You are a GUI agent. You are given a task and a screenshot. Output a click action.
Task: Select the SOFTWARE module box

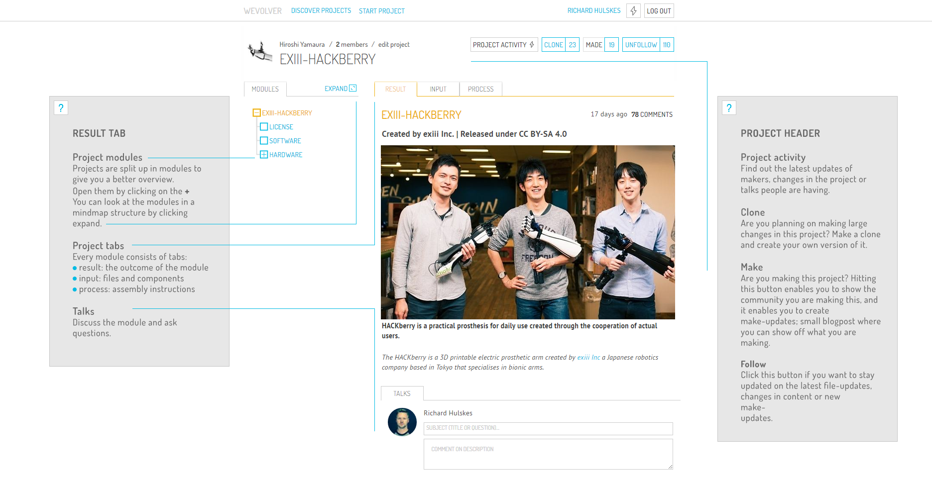tap(264, 141)
